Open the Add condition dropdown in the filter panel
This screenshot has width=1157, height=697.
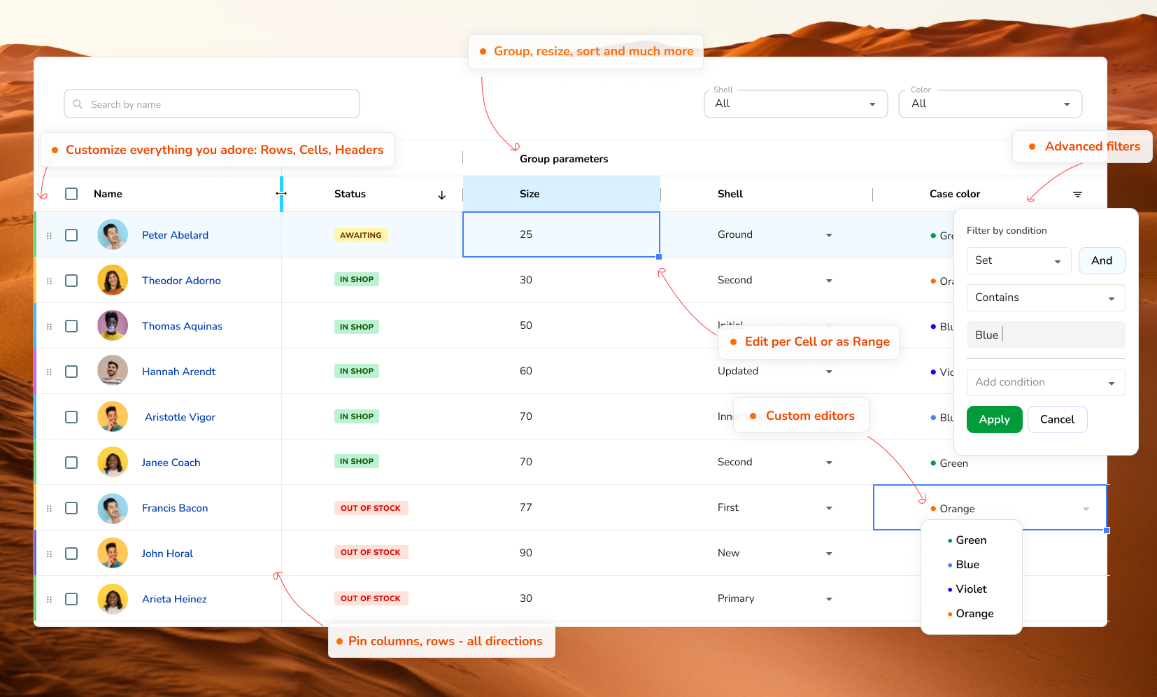(1045, 382)
